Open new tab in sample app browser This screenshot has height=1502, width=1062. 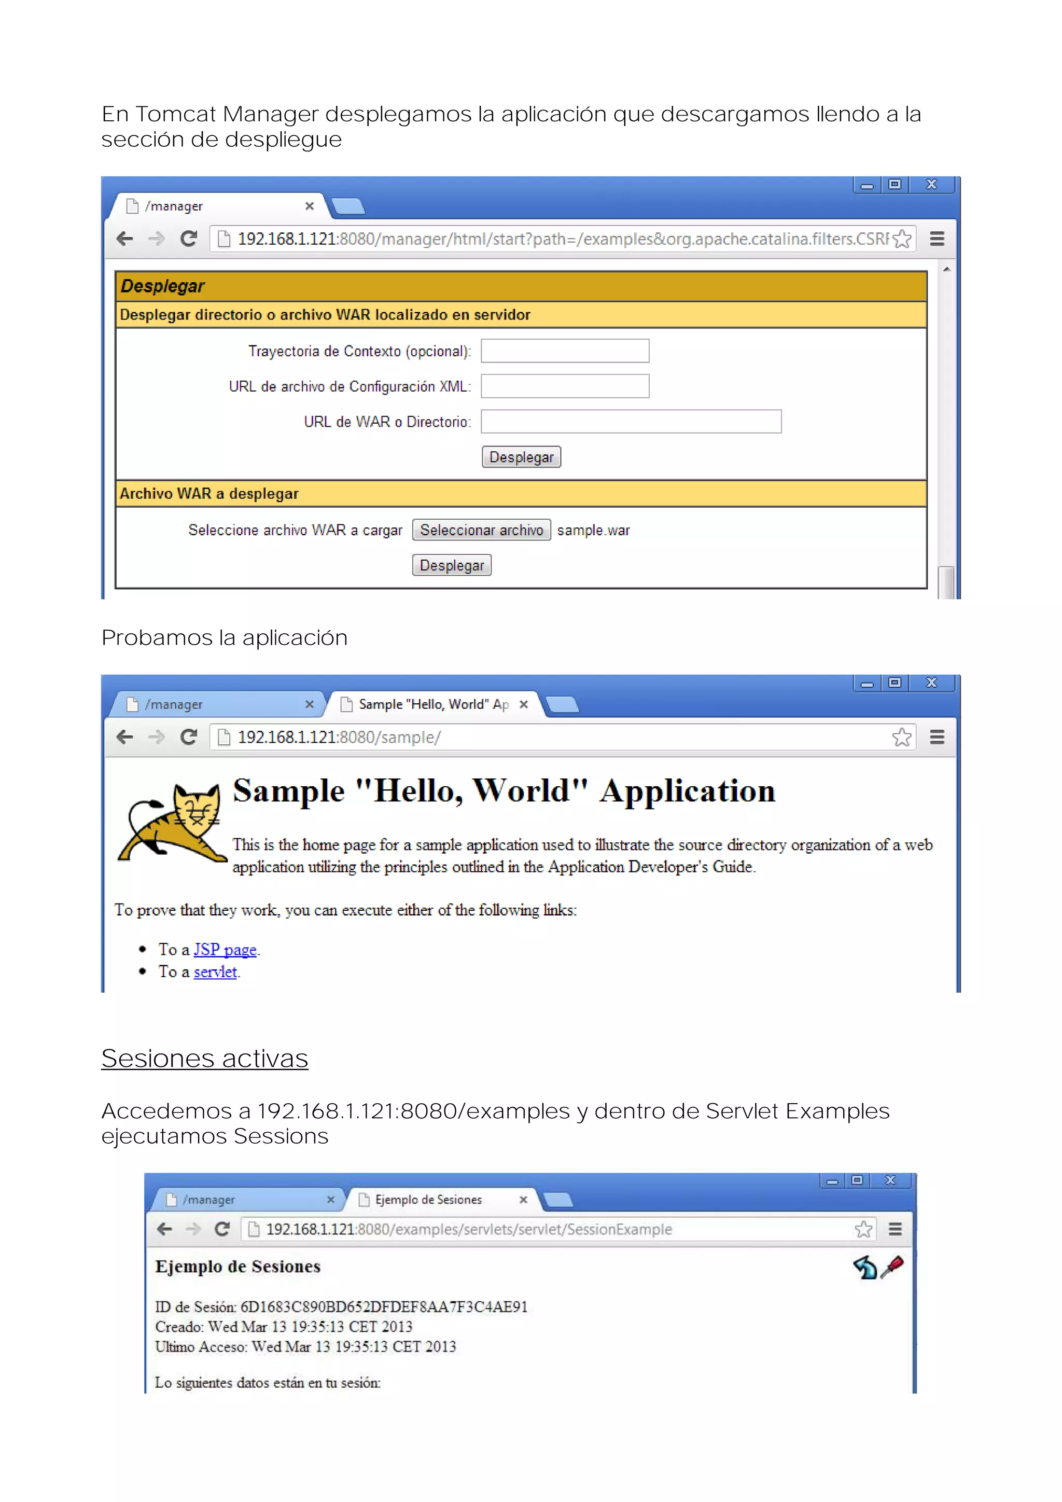click(x=563, y=705)
